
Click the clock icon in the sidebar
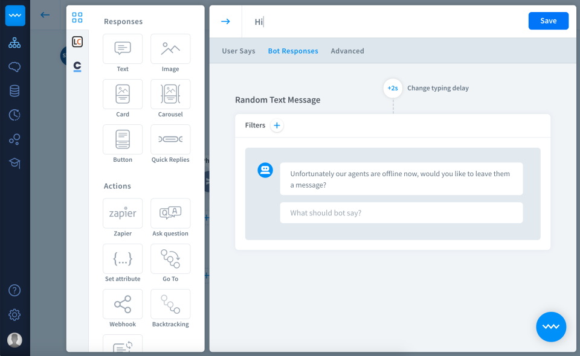[14, 115]
